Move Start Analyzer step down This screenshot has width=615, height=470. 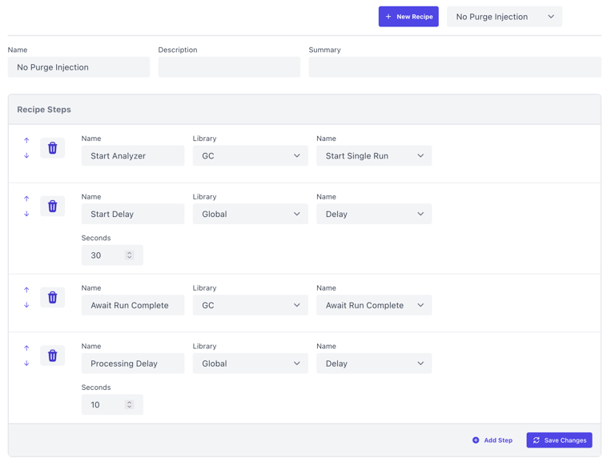click(x=26, y=156)
